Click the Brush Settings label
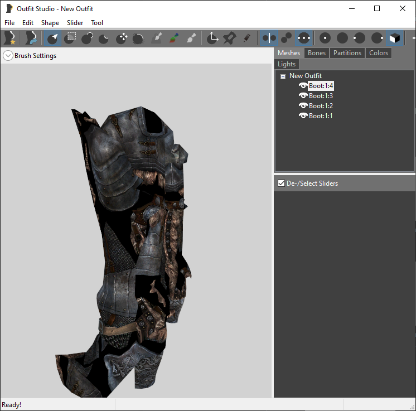This screenshot has width=416, height=411. click(x=35, y=56)
